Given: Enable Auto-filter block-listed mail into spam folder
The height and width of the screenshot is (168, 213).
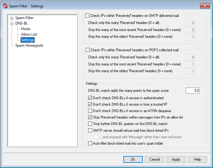Looking at the screenshot, I should click(x=90, y=143).
